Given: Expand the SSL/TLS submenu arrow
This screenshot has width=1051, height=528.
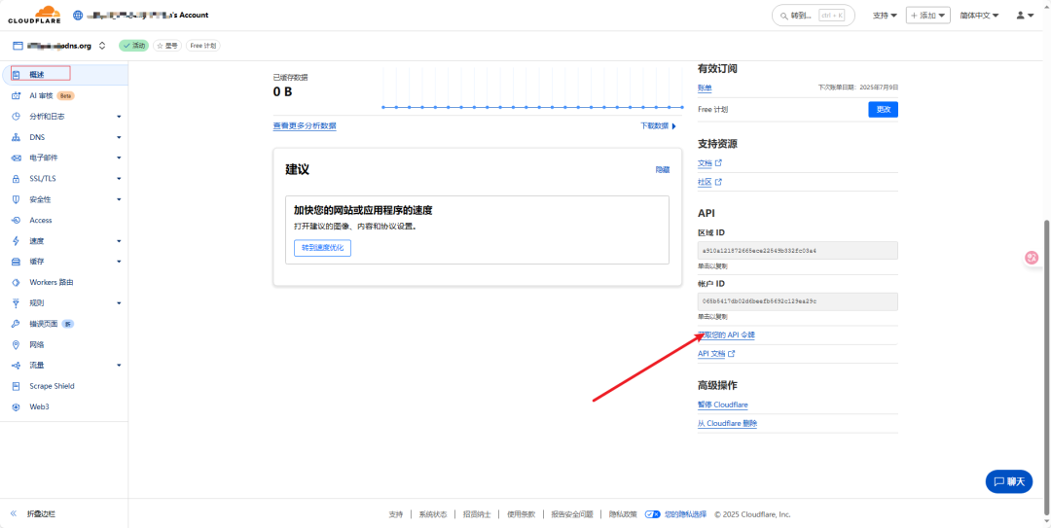Looking at the screenshot, I should tap(119, 179).
